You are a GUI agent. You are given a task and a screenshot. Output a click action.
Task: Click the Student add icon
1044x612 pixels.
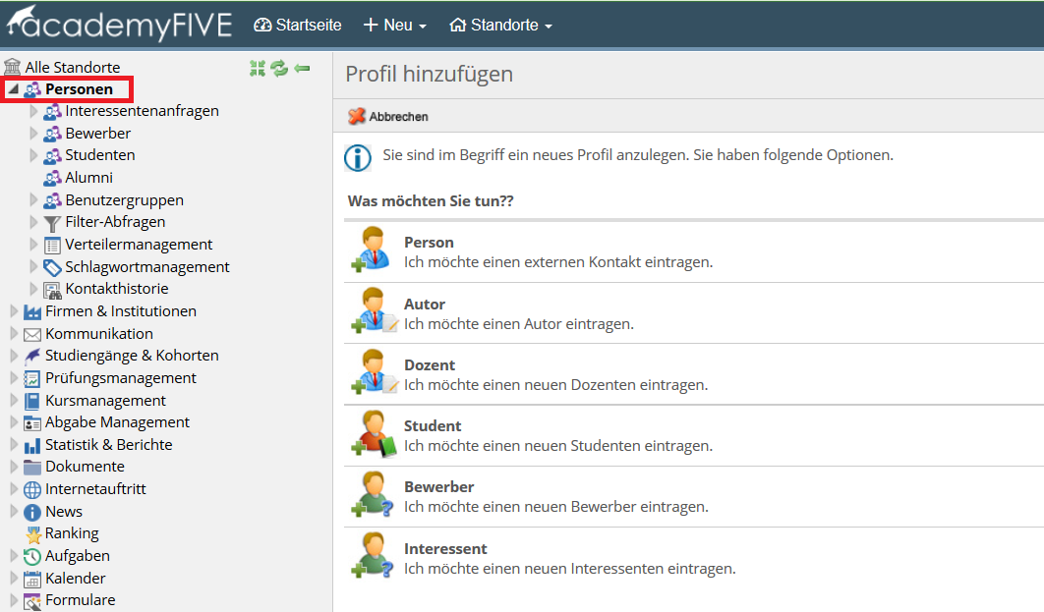click(373, 433)
